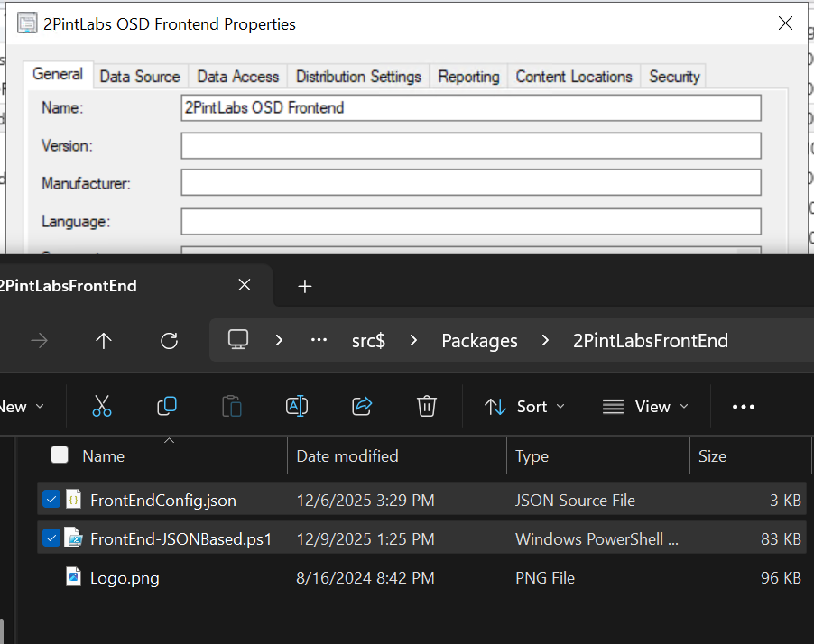Click the Copy icon in toolbar
The image size is (814, 644).
pyautogui.click(x=167, y=407)
